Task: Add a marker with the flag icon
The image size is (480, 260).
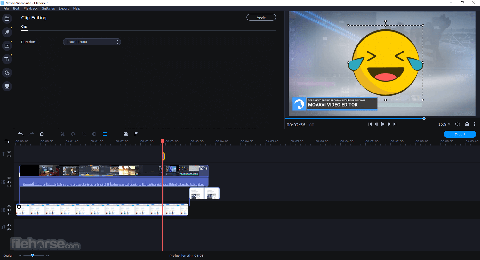Action: [136, 134]
